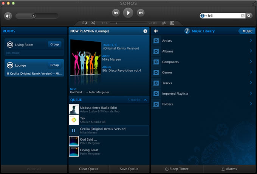Click the Folders library icon
Image resolution: width=257 pixels, height=174 pixels.
click(x=156, y=104)
